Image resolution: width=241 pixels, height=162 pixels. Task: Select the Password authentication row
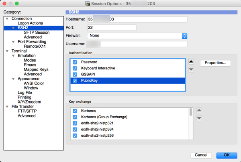pos(128,62)
